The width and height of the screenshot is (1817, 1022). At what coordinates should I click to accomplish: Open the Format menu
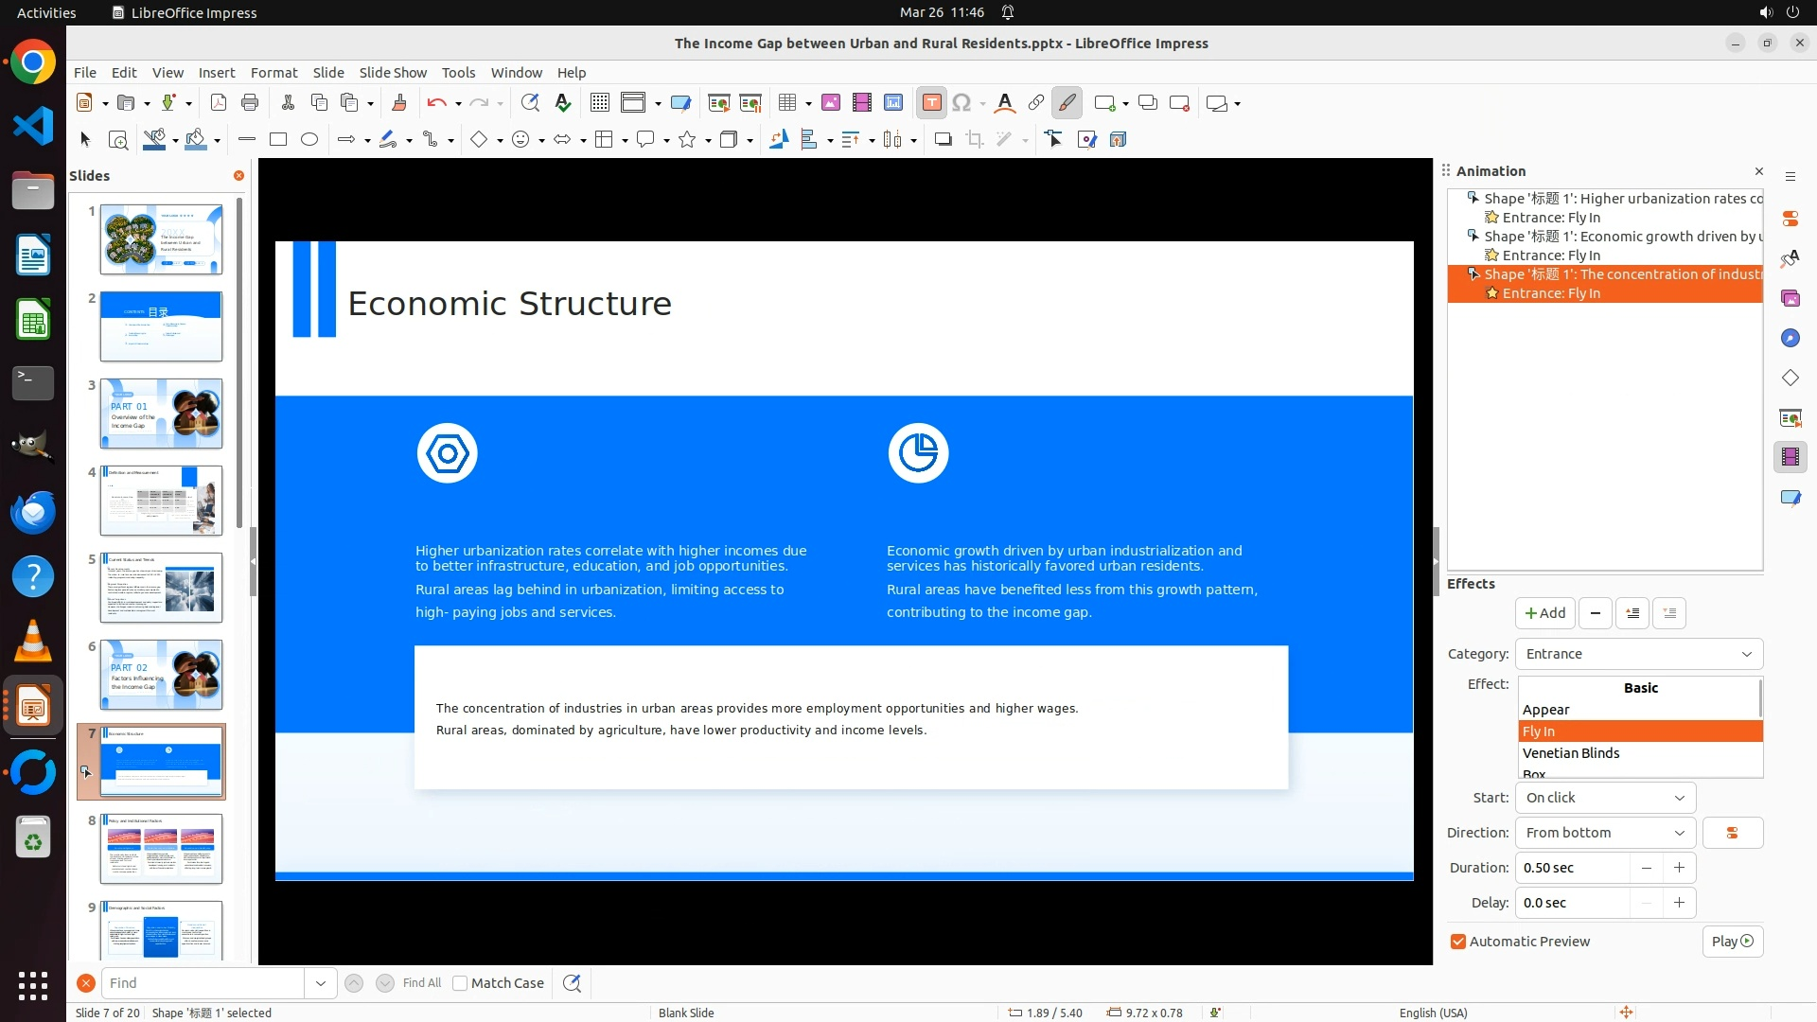273,73
